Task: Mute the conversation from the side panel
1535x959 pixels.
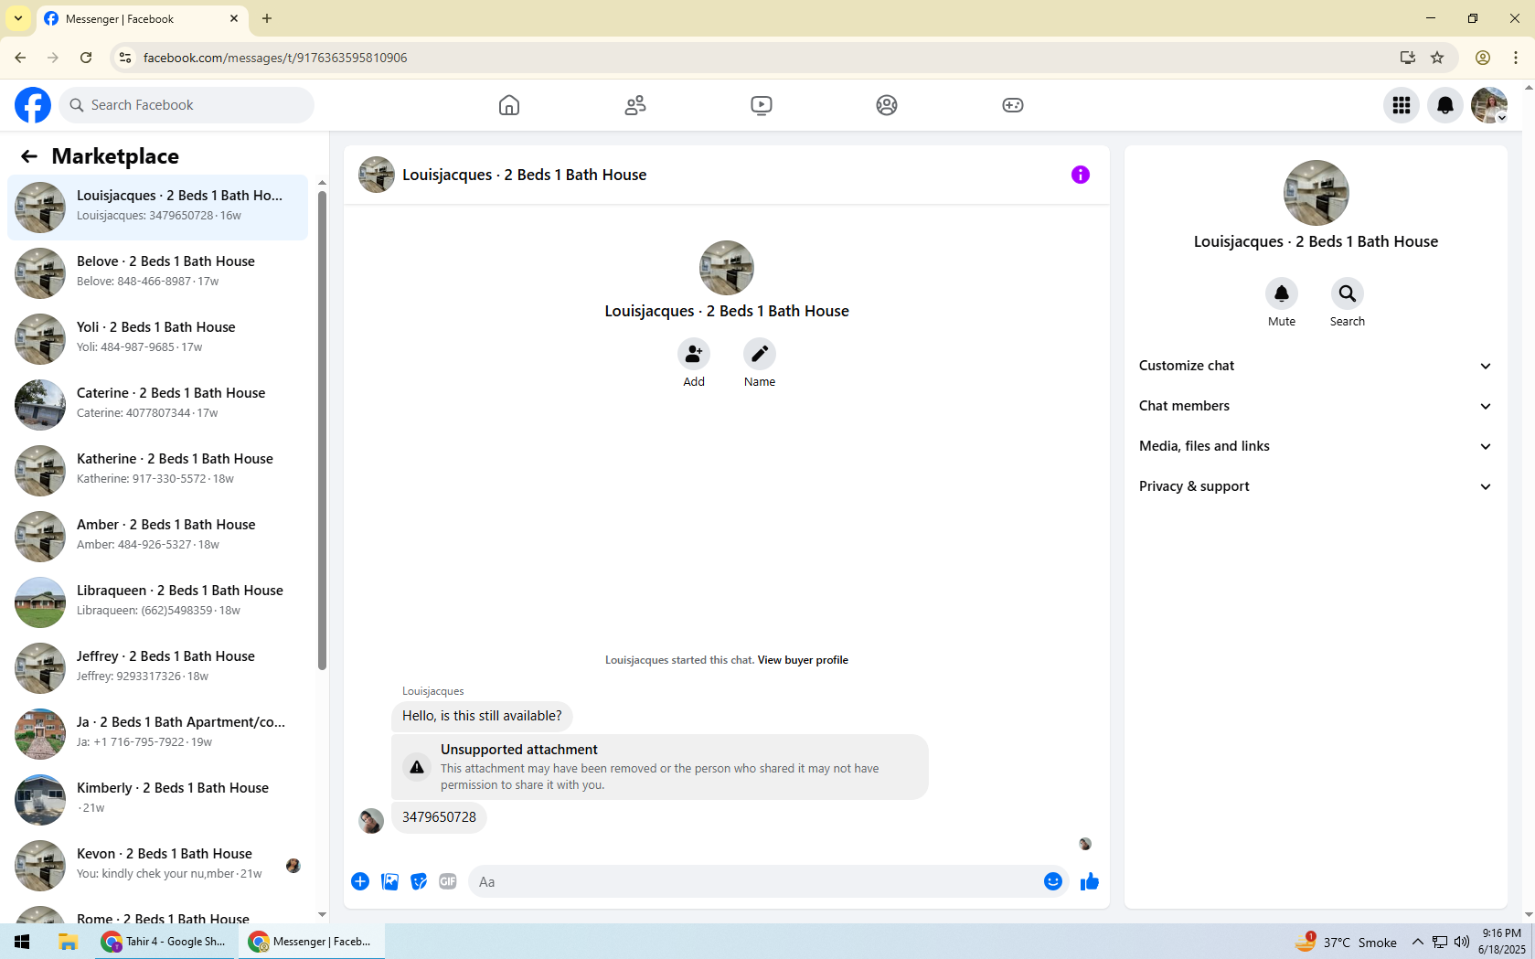Action: [x=1282, y=293]
